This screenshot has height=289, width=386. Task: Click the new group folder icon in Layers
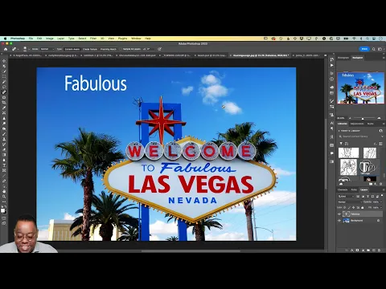pos(368,250)
